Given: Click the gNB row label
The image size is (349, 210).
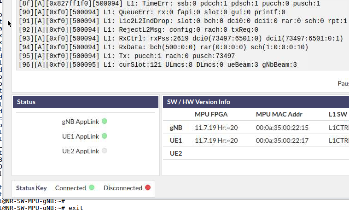Looking at the screenshot, I should click(176, 128).
